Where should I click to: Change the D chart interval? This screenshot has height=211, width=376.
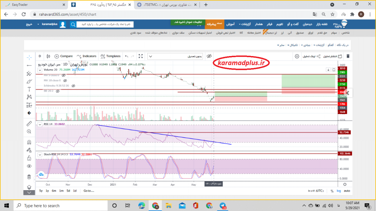click(x=40, y=56)
